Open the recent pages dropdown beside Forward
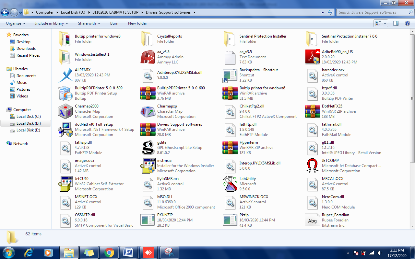This screenshot has height=259, width=415. 20,12
